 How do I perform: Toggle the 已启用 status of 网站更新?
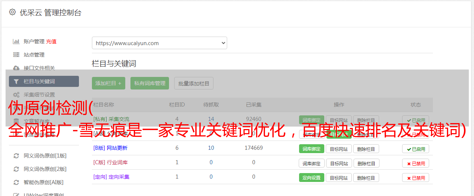click(416, 149)
